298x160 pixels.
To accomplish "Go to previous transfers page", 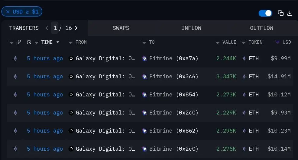I will click(47, 28).
